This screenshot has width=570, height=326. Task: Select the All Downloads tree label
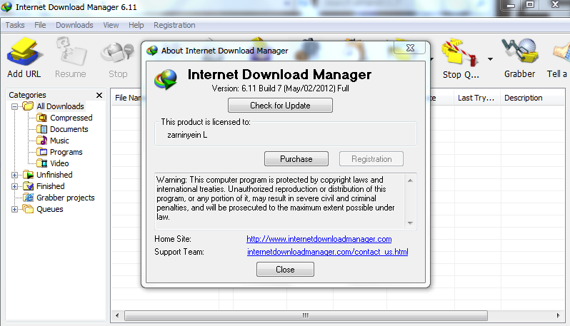click(60, 106)
